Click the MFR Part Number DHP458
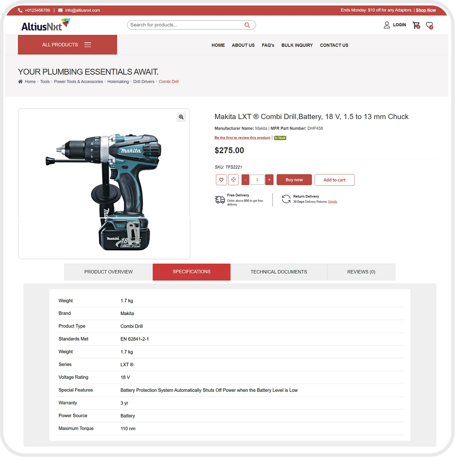 pos(297,129)
